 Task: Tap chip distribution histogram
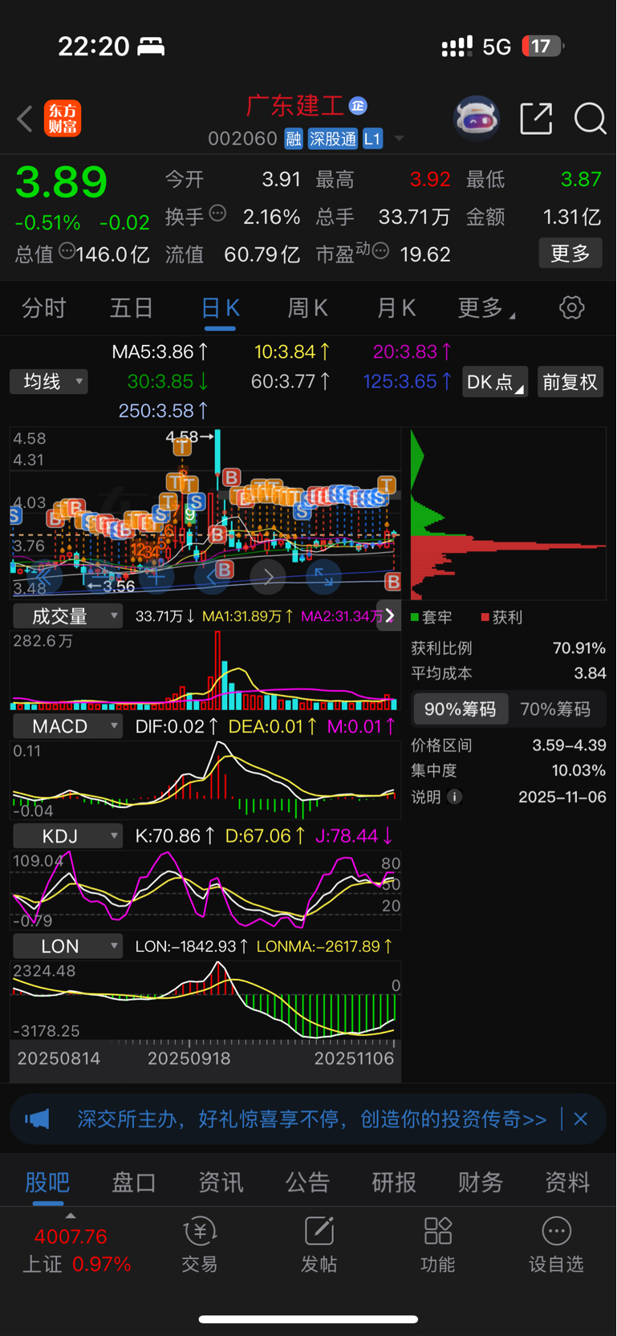pos(508,514)
